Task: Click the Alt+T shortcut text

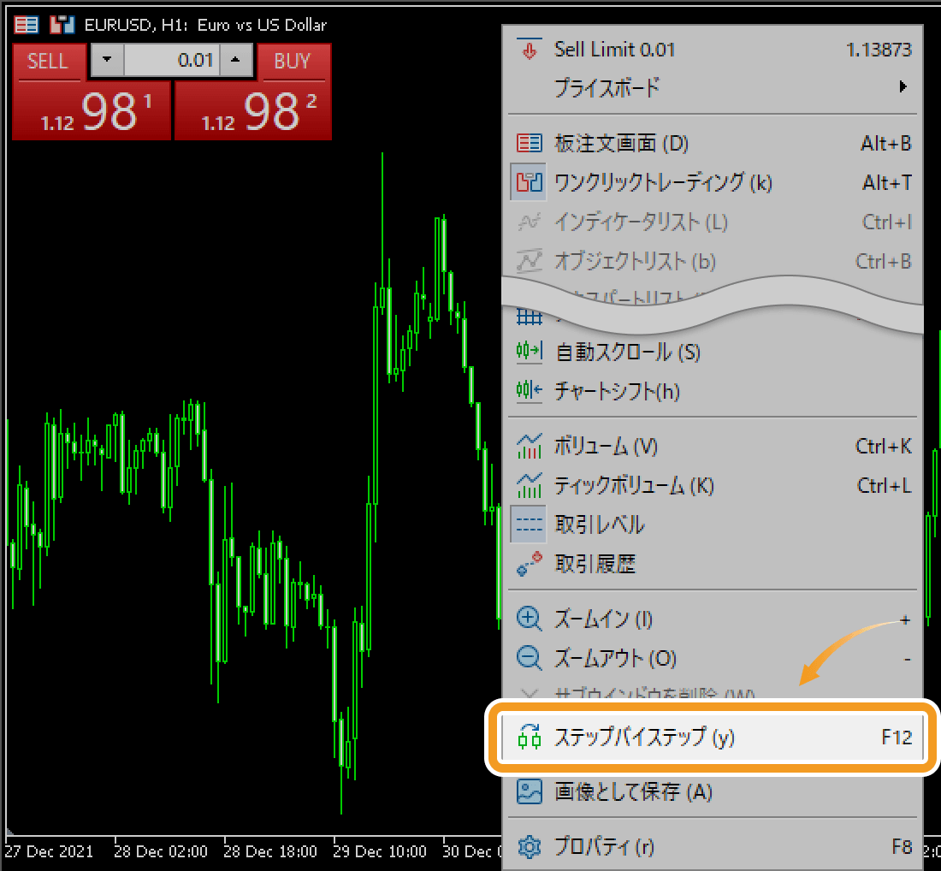Action: tap(887, 182)
